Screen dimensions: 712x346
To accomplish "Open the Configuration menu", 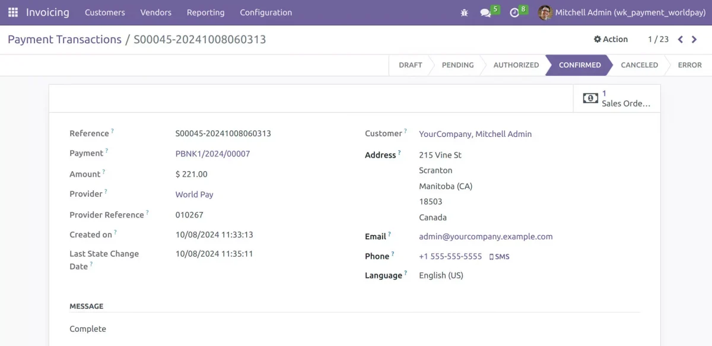I will [265, 12].
